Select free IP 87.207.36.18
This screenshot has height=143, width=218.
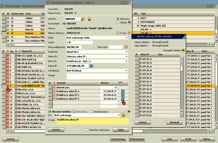[x=157, y=85]
